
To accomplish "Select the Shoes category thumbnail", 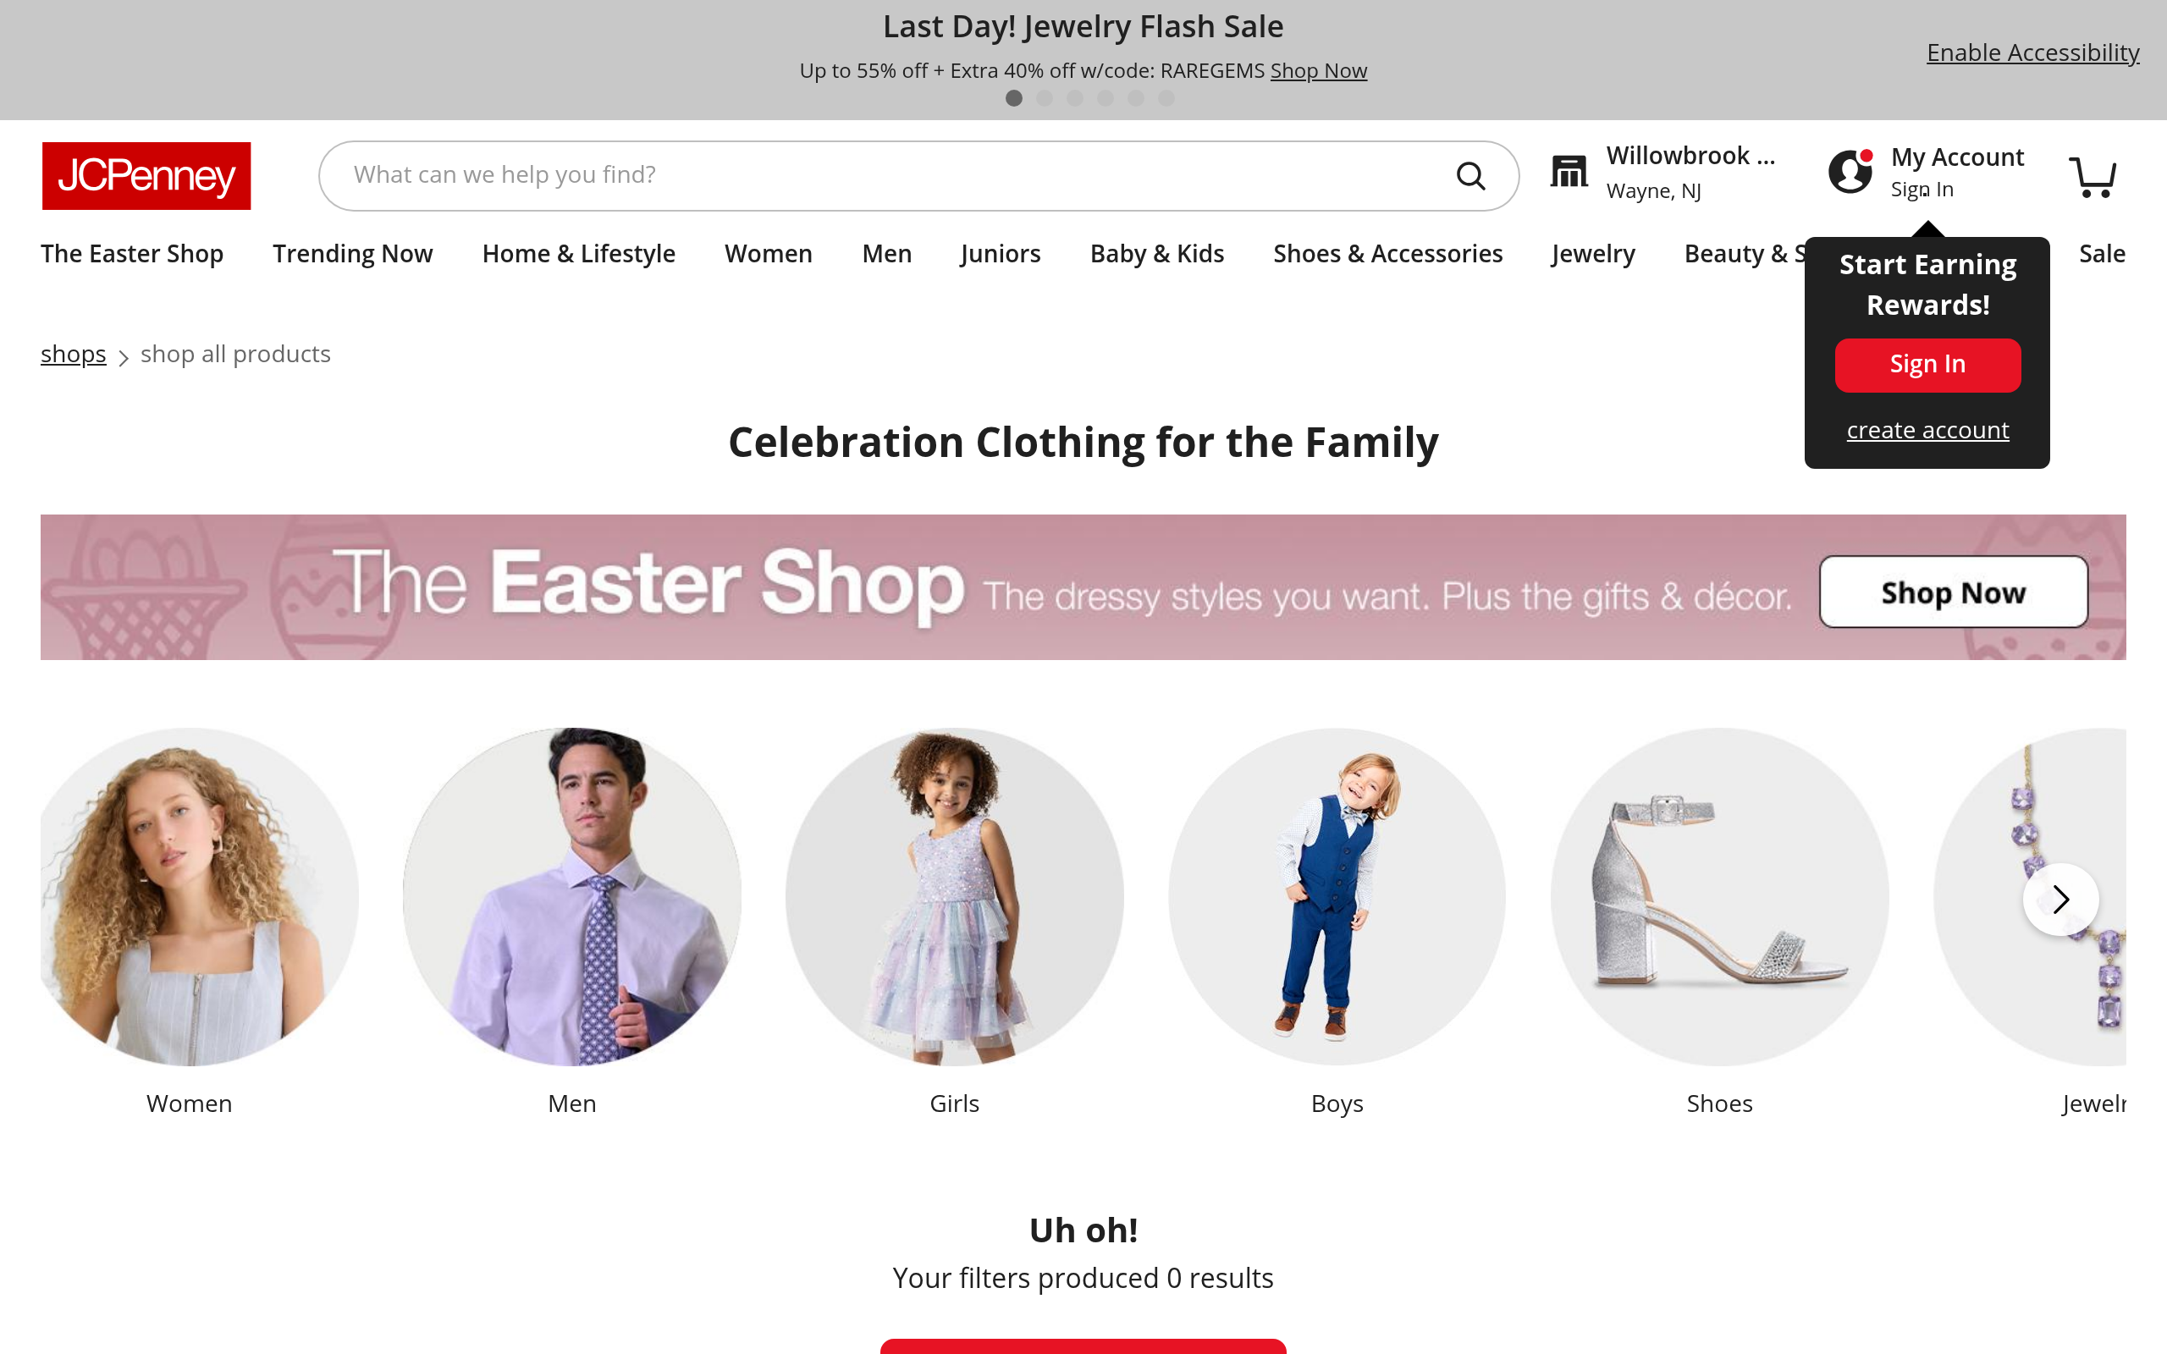I will [1719, 897].
